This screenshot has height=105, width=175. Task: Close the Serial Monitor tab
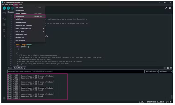point(25,68)
